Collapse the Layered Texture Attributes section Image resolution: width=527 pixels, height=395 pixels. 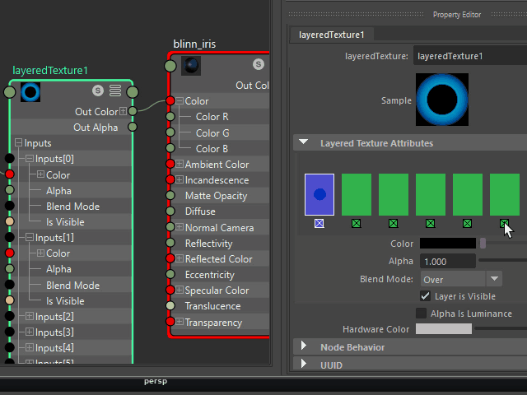303,143
